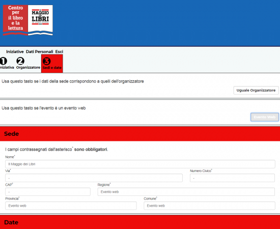
Task: Click the Date section header
Action: [x=140, y=222]
